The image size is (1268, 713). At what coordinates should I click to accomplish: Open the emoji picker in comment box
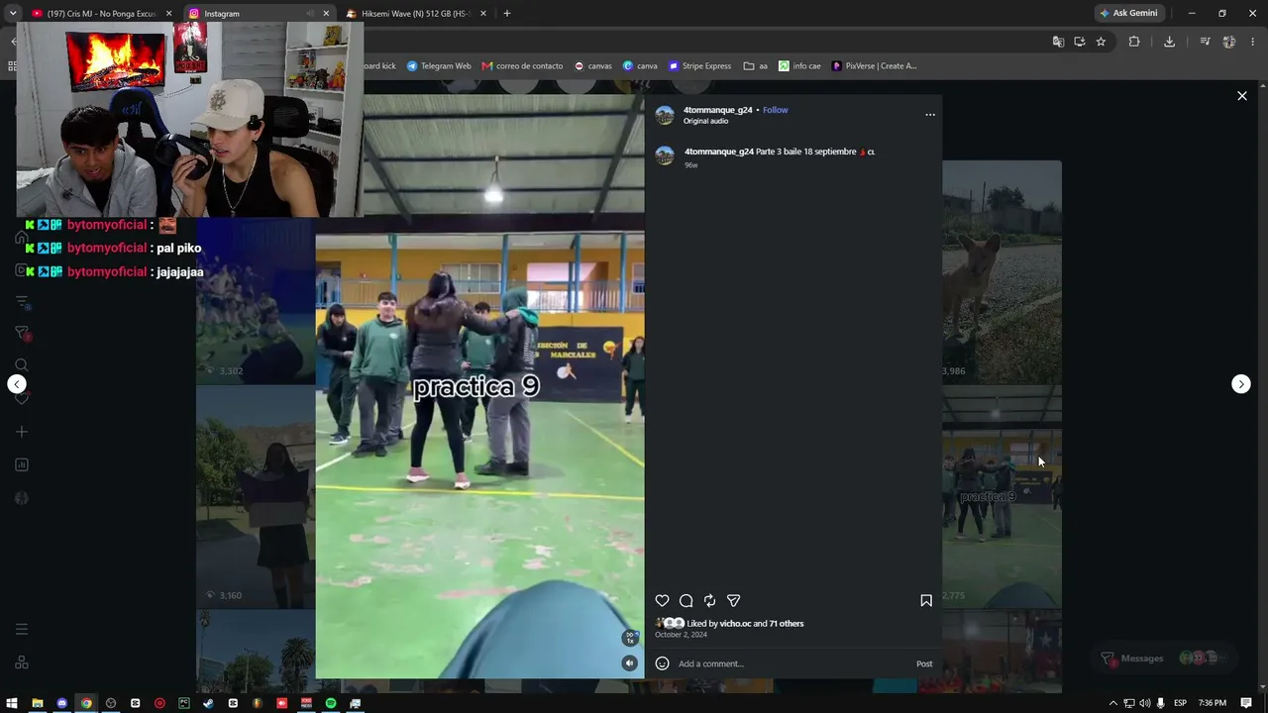[x=662, y=663]
